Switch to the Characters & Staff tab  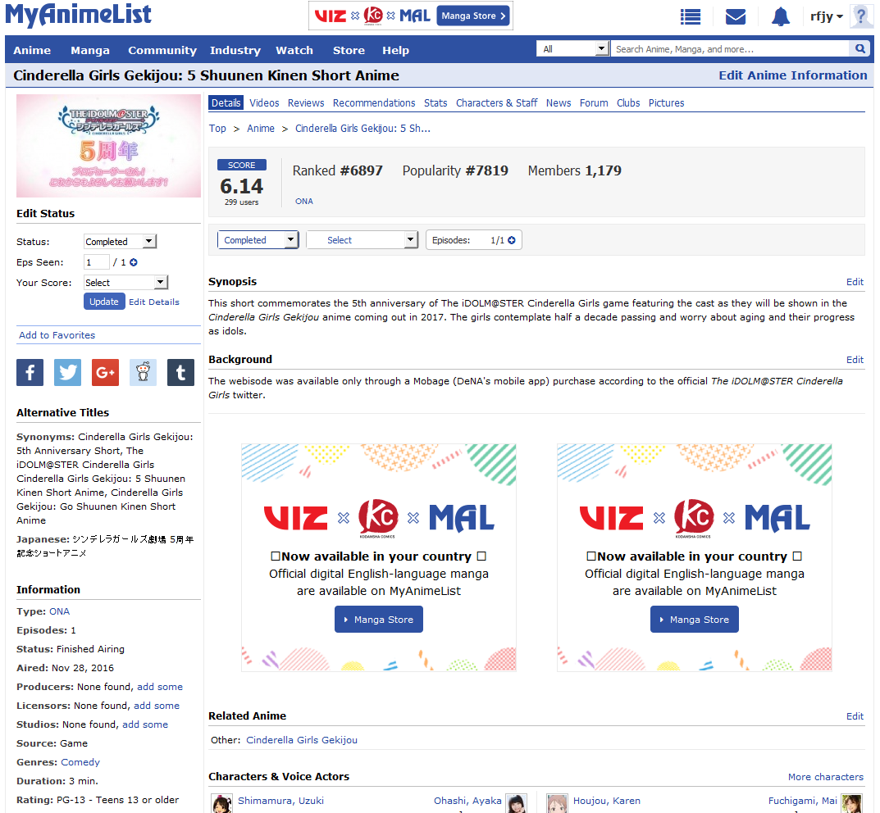click(496, 103)
